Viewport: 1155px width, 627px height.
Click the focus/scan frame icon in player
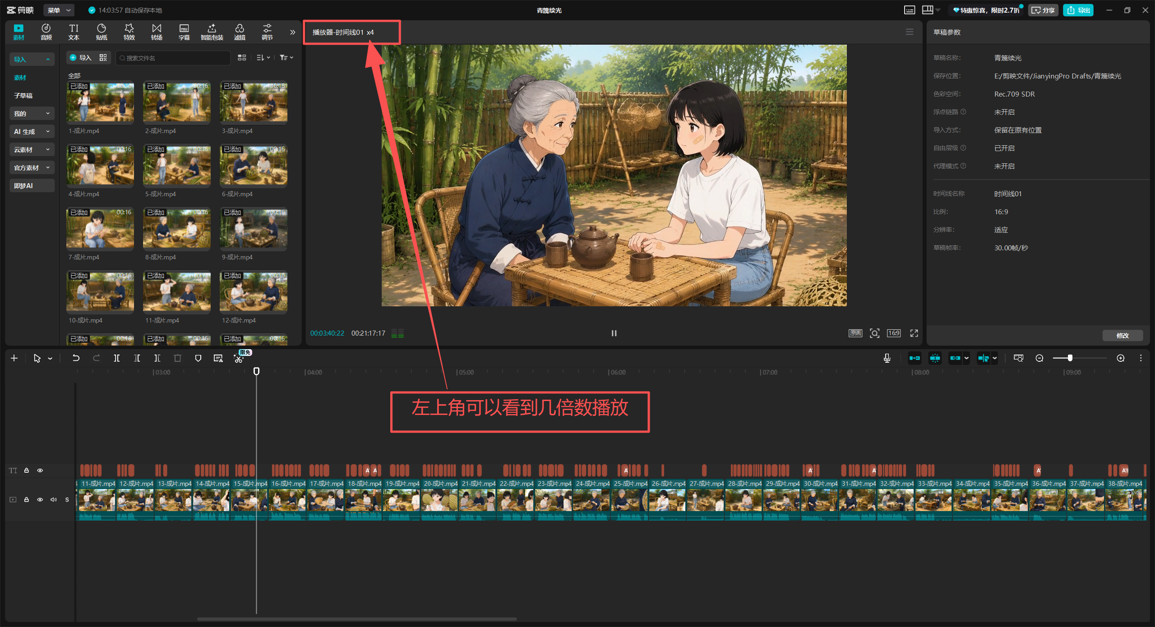click(874, 333)
